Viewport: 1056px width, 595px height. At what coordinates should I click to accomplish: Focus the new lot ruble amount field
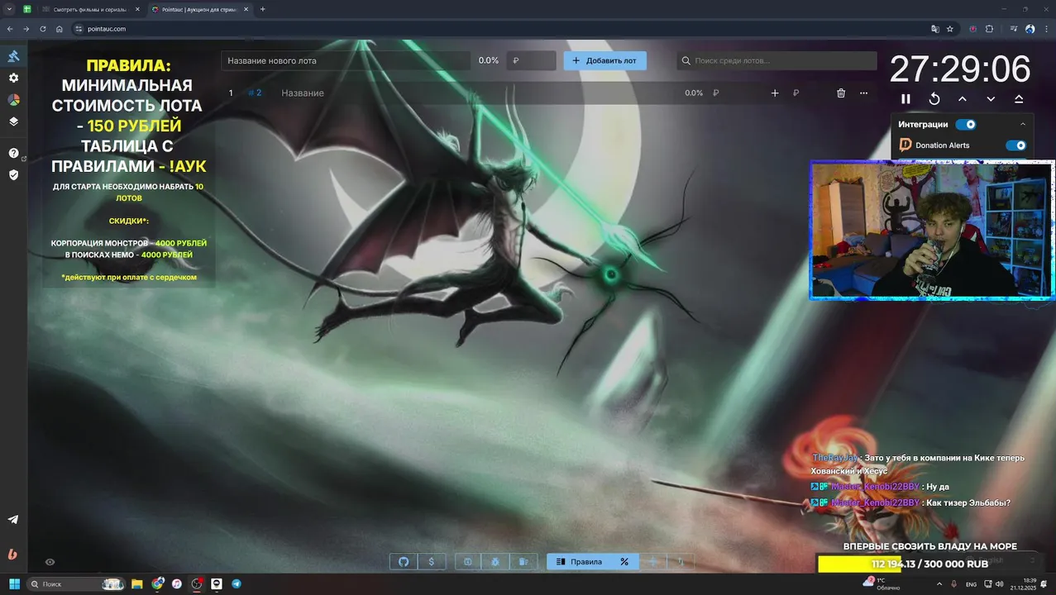(531, 60)
